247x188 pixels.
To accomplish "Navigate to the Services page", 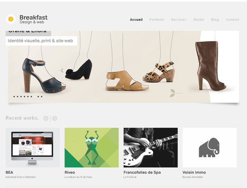I will click(178, 20).
